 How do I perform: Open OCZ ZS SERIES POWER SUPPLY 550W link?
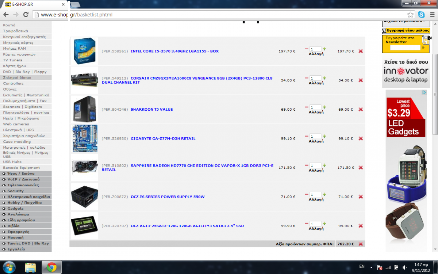pos(168,197)
